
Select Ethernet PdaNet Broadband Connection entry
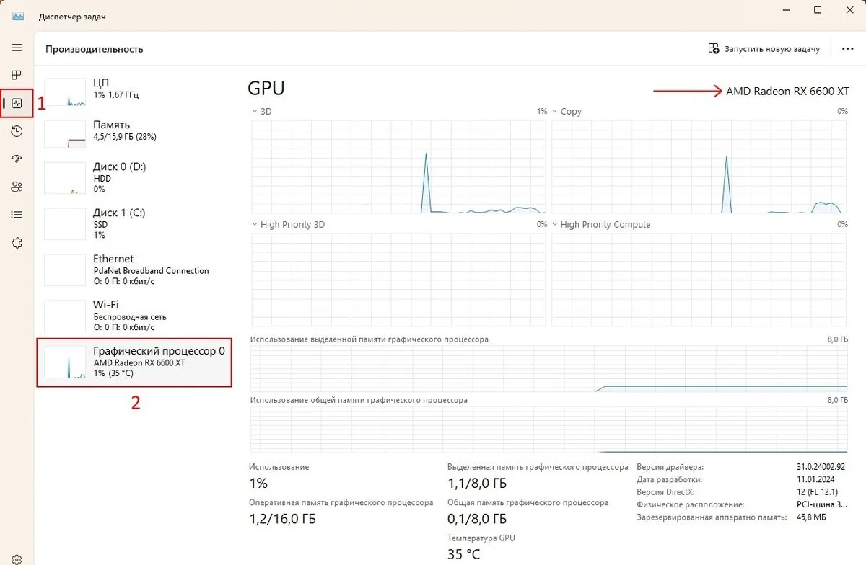tap(134, 270)
